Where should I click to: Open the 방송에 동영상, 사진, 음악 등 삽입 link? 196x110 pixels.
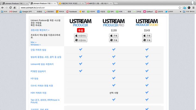[x=46, y=57]
